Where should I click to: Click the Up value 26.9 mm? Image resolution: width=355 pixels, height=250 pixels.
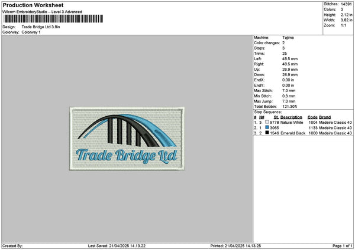[290, 69]
